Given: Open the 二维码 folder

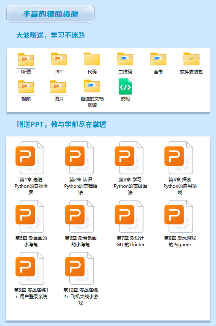Looking at the screenshot, I should tap(125, 59).
